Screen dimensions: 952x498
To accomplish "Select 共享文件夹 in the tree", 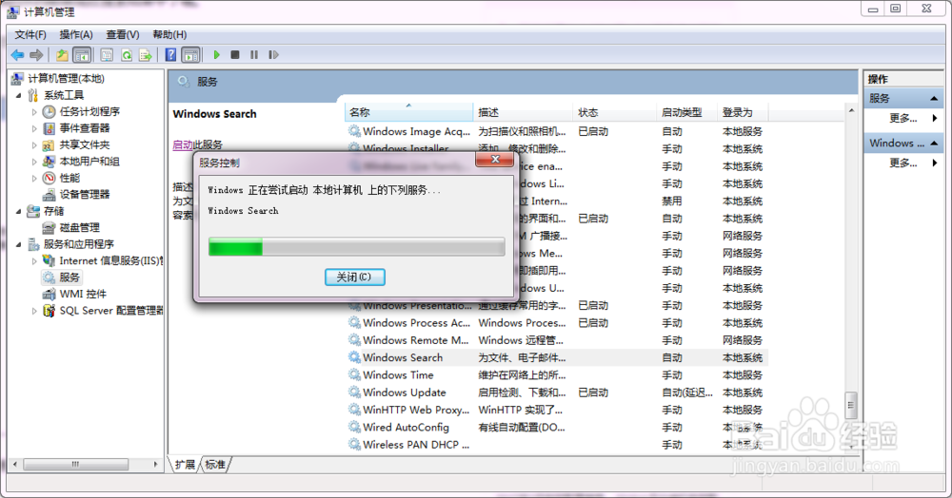I will pyautogui.click(x=85, y=144).
